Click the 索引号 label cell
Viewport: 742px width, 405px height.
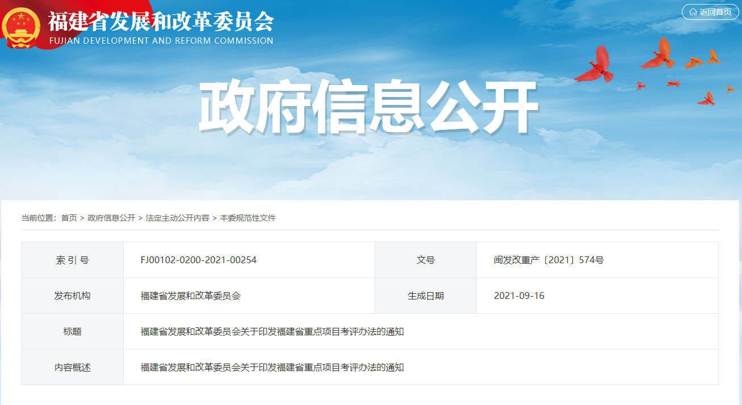(x=73, y=260)
